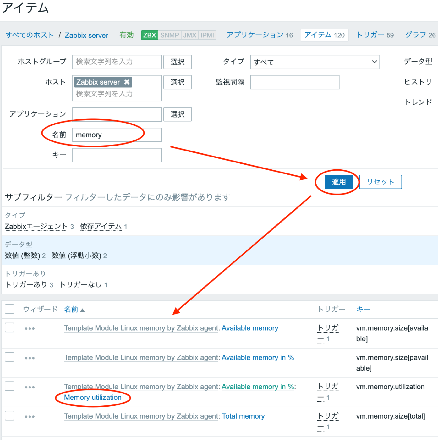The width and height of the screenshot is (438, 440).
Task: Click the SNMP availability indicator
Action: tap(169, 35)
